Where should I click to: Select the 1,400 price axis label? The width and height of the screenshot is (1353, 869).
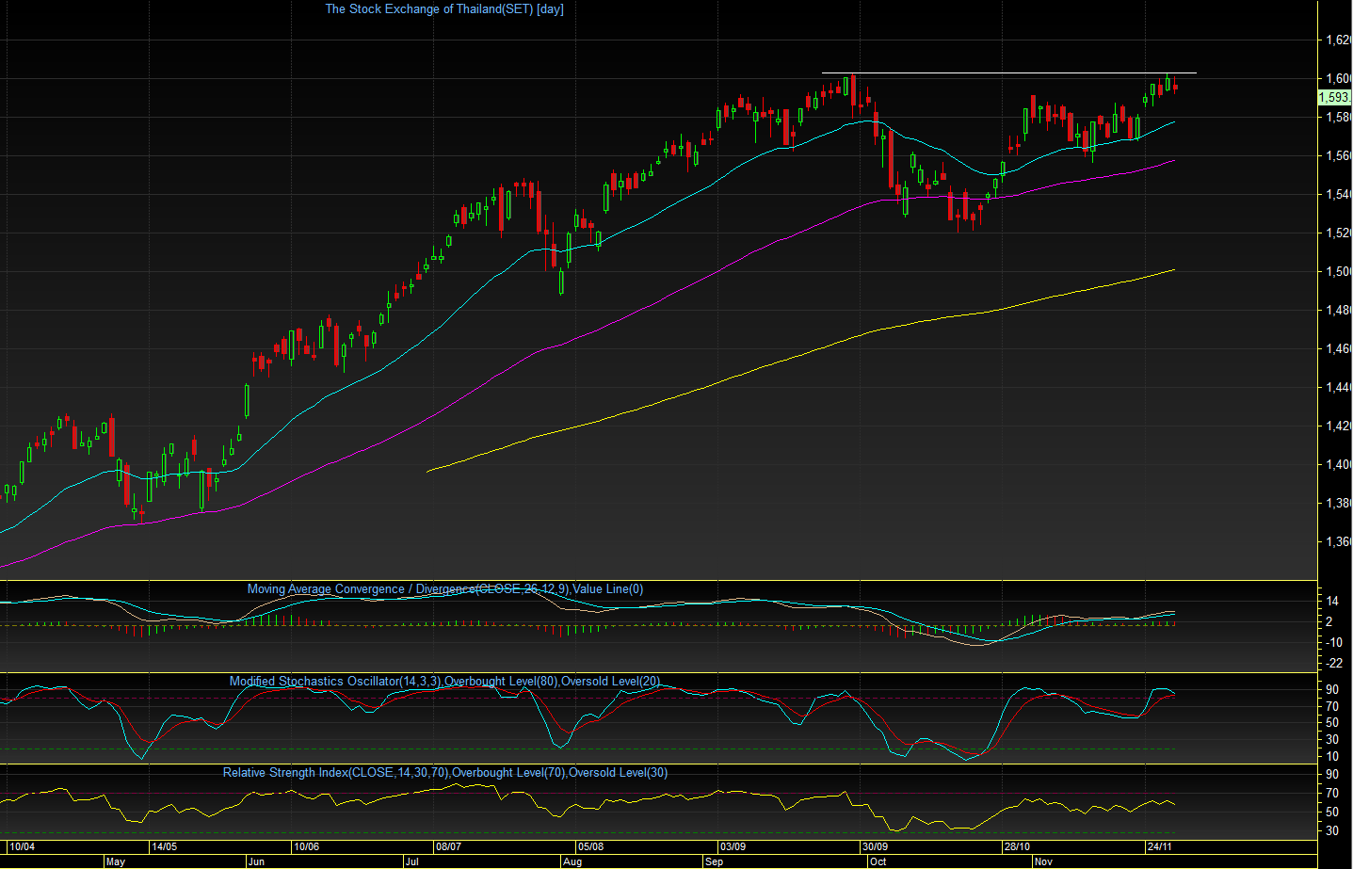(1338, 465)
